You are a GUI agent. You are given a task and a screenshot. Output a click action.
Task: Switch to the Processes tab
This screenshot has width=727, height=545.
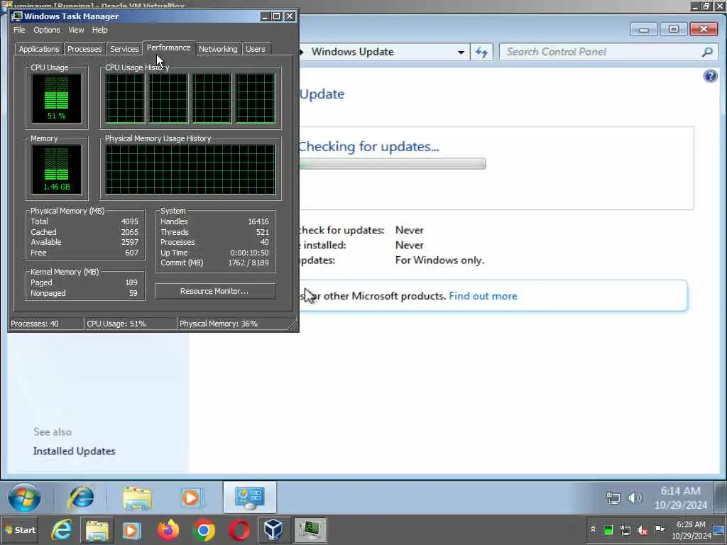84,49
